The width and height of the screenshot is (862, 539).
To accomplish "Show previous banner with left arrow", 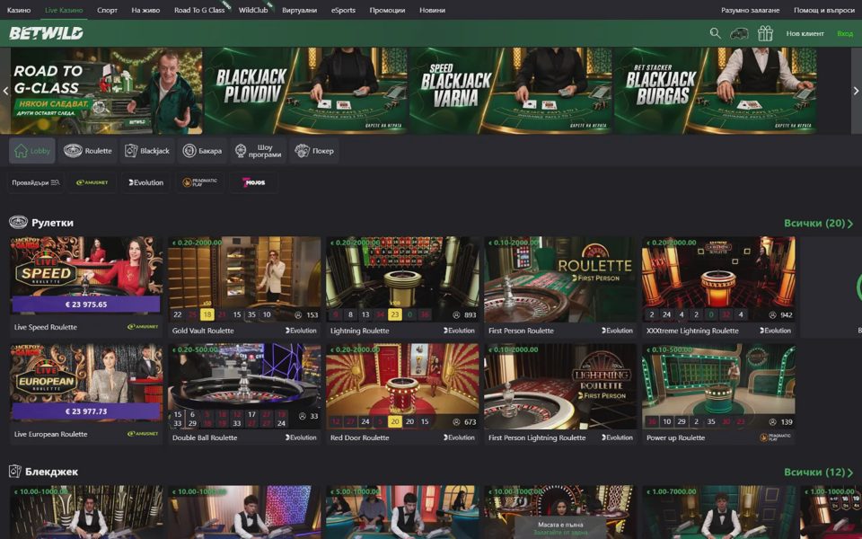I will pos(5,92).
